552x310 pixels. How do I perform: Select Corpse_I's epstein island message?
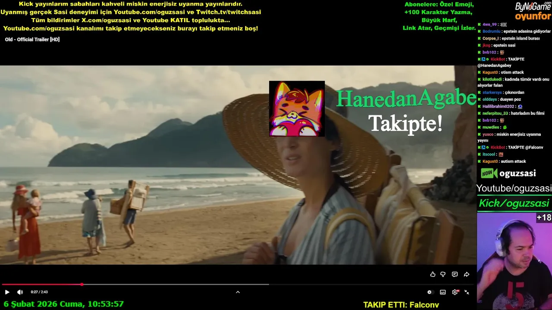coord(509,38)
